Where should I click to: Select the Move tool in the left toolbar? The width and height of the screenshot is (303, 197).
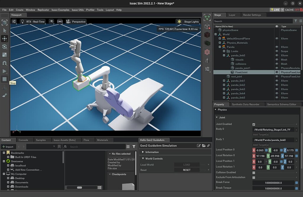[4, 39]
